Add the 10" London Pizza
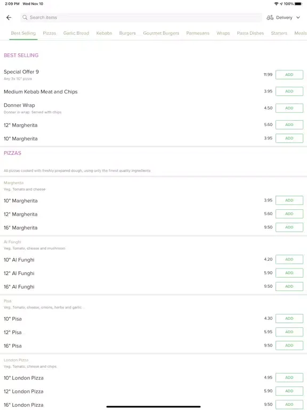 (289, 377)
